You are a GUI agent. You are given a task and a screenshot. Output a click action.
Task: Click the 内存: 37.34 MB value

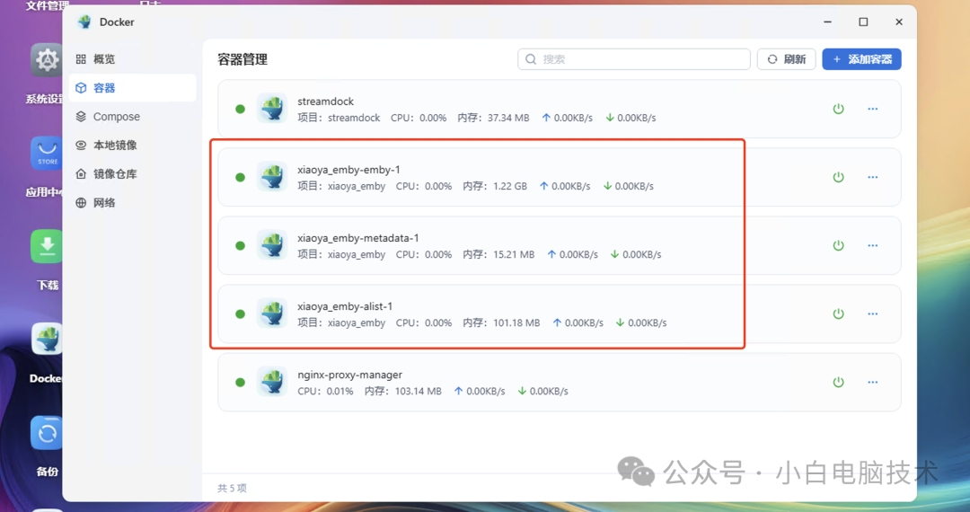[494, 118]
